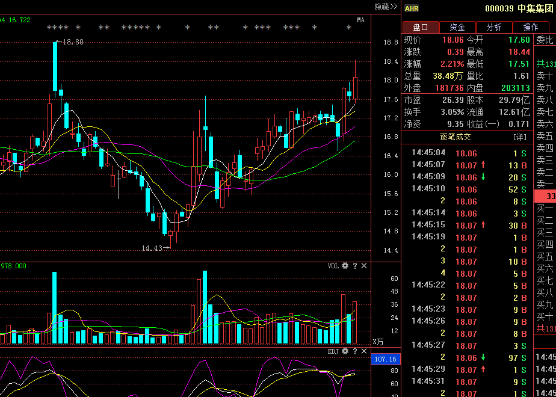Image resolution: width=556 pixels, height=397 pixels.
Task: Open VOL indicator help question mark
Action: [x=354, y=266]
